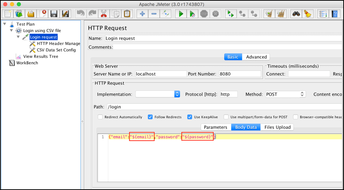The height and width of the screenshot is (190, 344).
Task: Click the Open file folder icon
Action: click(x=31, y=14)
